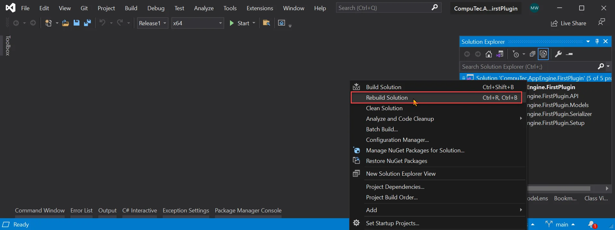
Task: Click the Open File folder icon
Action: click(65, 23)
